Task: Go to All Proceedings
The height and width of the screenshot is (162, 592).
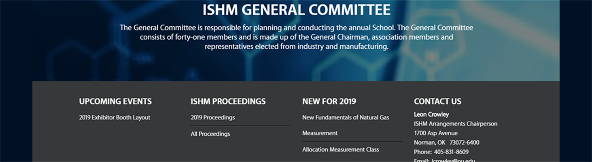Action: [210, 134]
